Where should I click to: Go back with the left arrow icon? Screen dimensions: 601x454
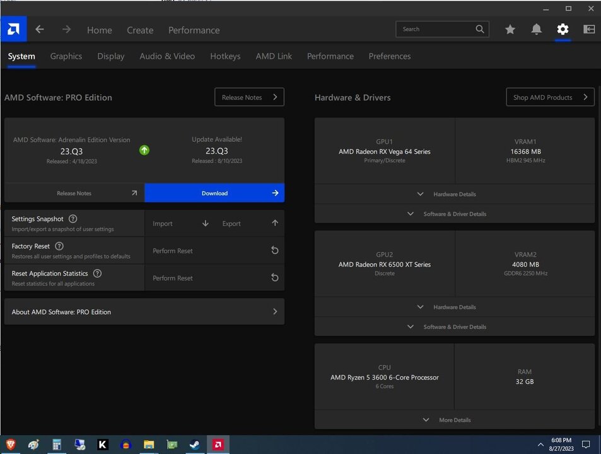(x=40, y=30)
